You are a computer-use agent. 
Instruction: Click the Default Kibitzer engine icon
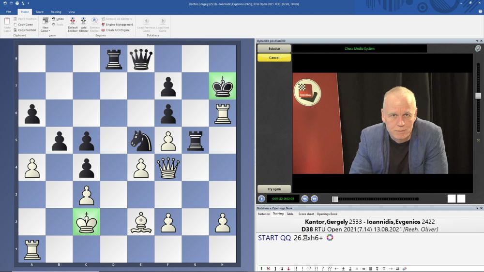pos(73,24)
